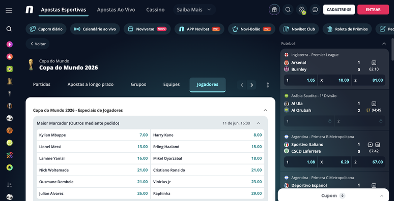The height and width of the screenshot is (201, 394).
Task: Bet on Harry Kane at 8.00
Action: [x=207, y=135]
